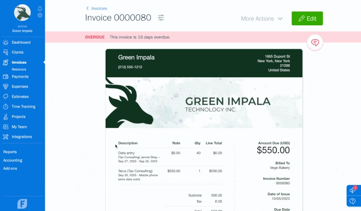The height and width of the screenshot is (211, 361).
Task: Click the Green Impala header name on invoice
Action: point(136,57)
